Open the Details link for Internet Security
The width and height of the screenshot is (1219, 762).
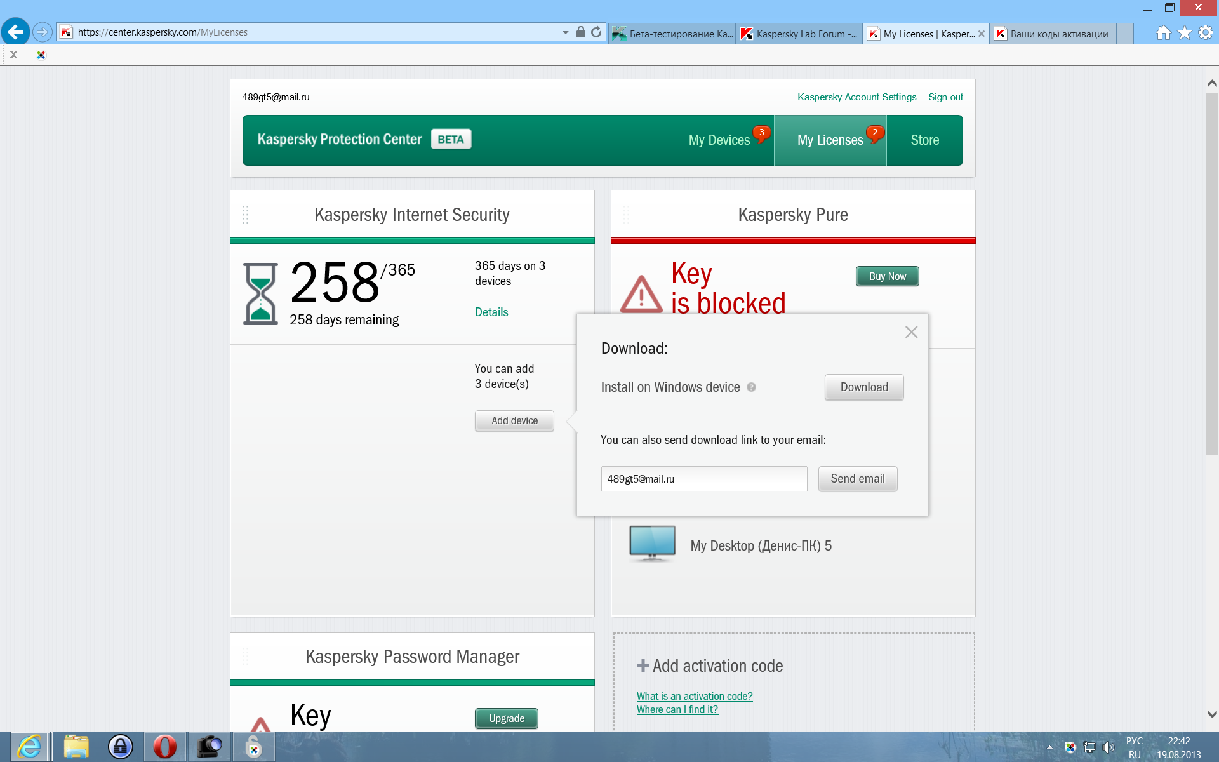click(x=491, y=312)
